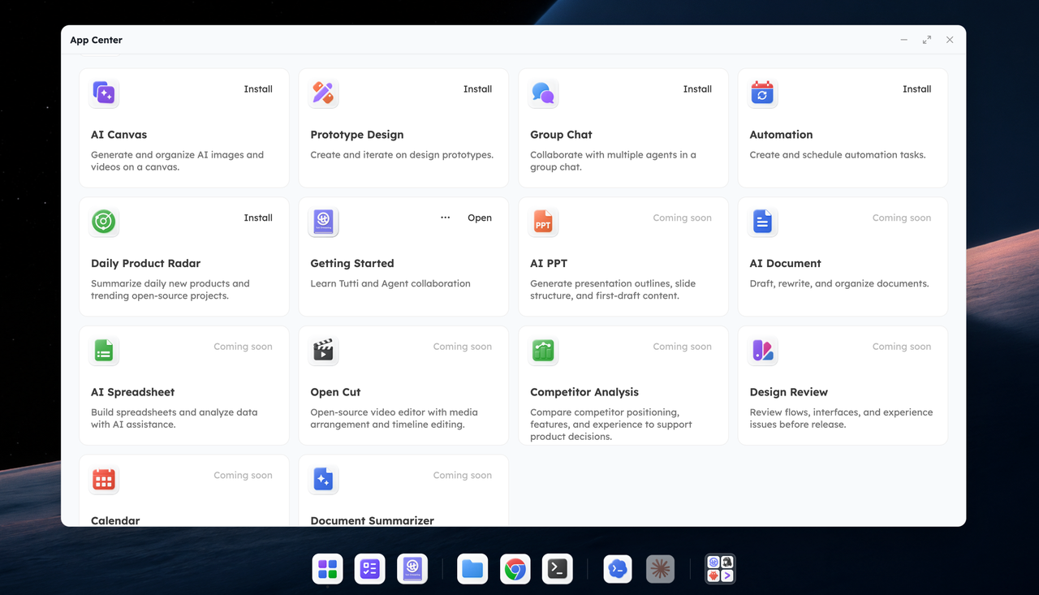Image resolution: width=1039 pixels, height=595 pixels.
Task: Install the Automation app
Action: tap(916, 89)
